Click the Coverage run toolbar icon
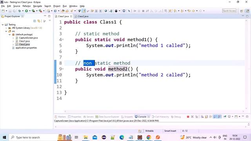The width and height of the screenshot is (251, 141). (x=33, y=11)
